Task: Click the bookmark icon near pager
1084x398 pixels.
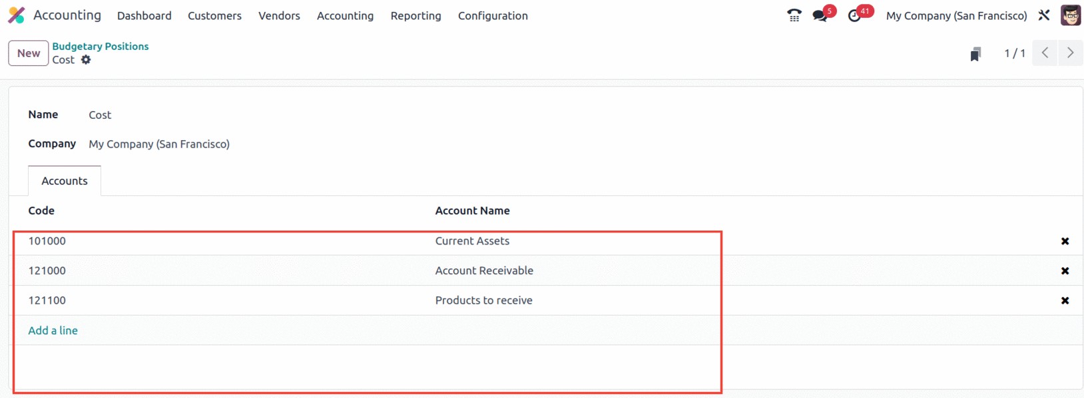Action: click(975, 54)
